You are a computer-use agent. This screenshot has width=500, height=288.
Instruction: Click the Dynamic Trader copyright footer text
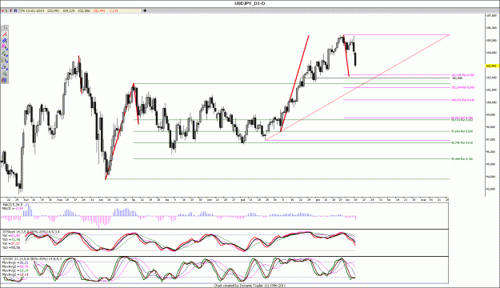coord(250,286)
